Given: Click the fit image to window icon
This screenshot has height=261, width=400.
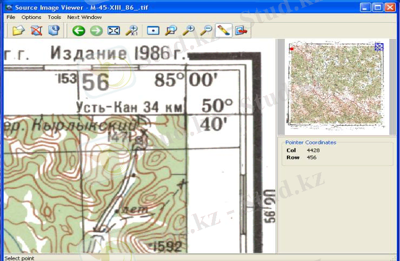Looking at the screenshot, I should pyautogui.click(x=114, y=30).
